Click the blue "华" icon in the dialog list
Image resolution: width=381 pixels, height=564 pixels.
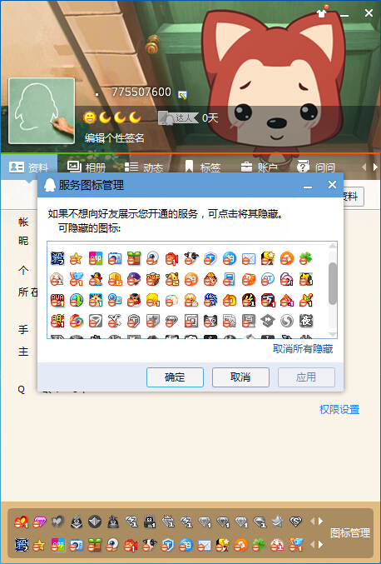point(210,300)
